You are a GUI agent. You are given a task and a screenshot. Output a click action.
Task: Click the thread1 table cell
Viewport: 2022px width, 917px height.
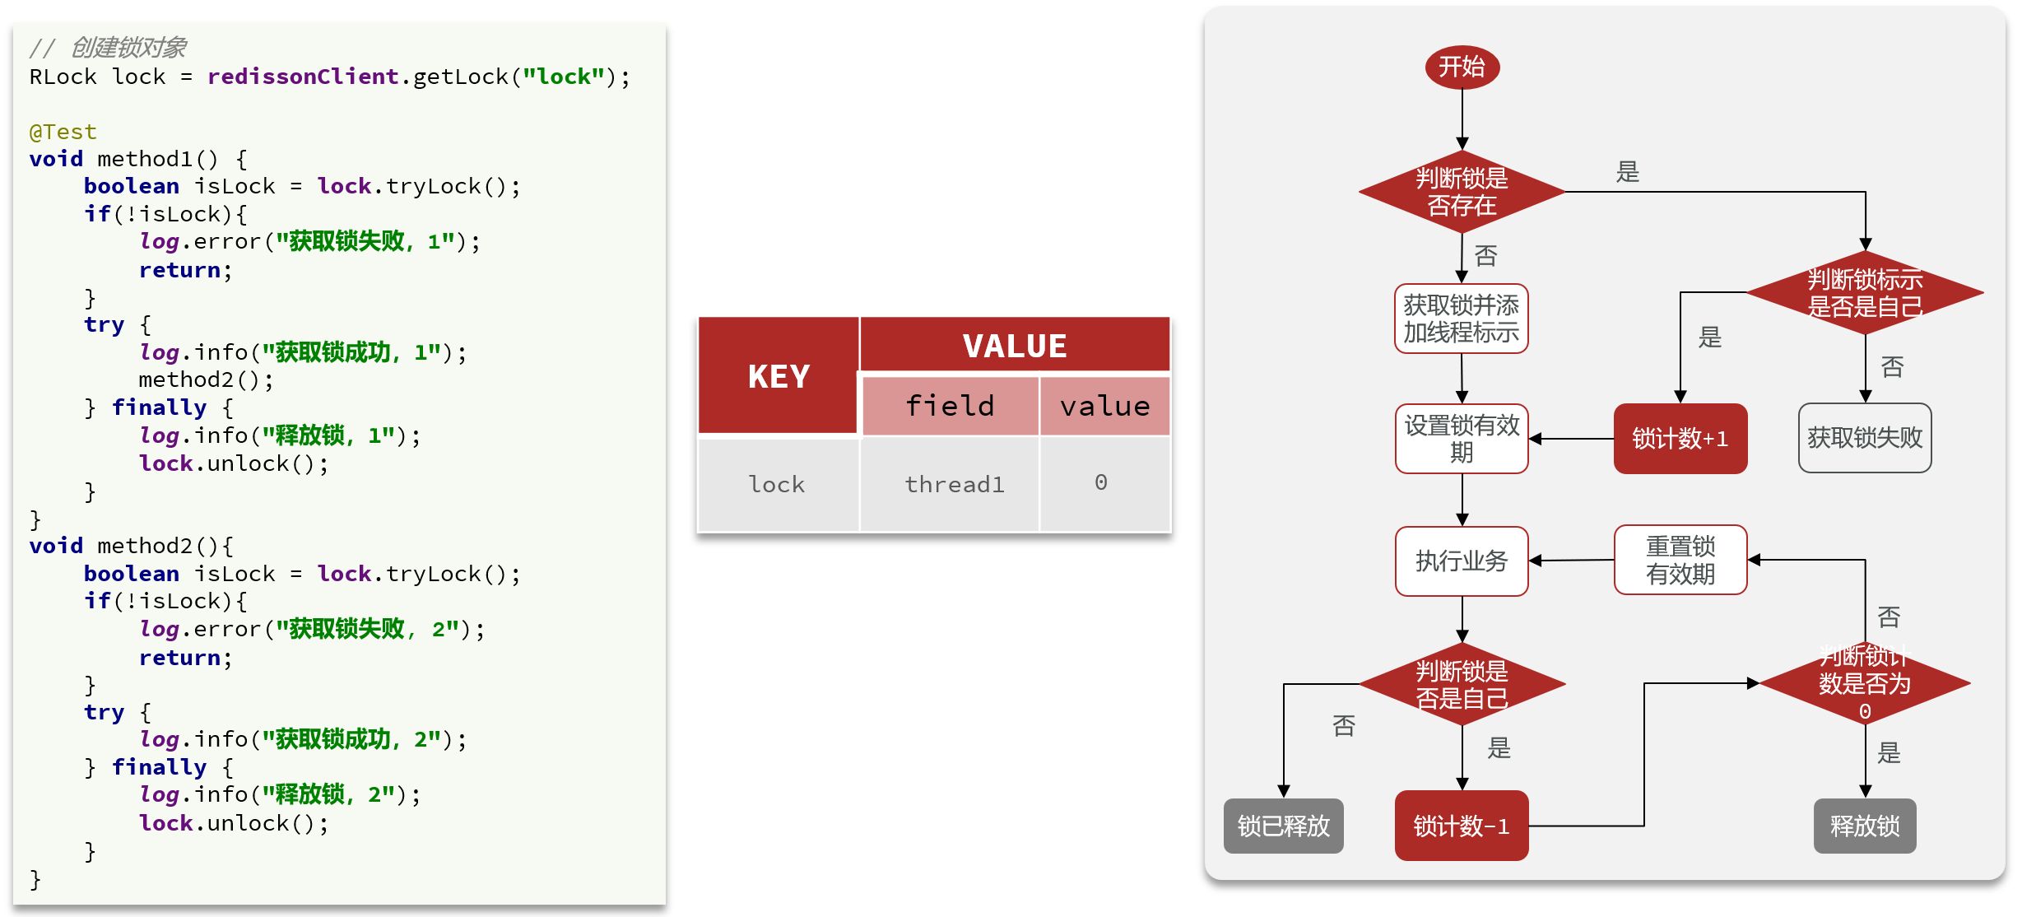[954, 484]
